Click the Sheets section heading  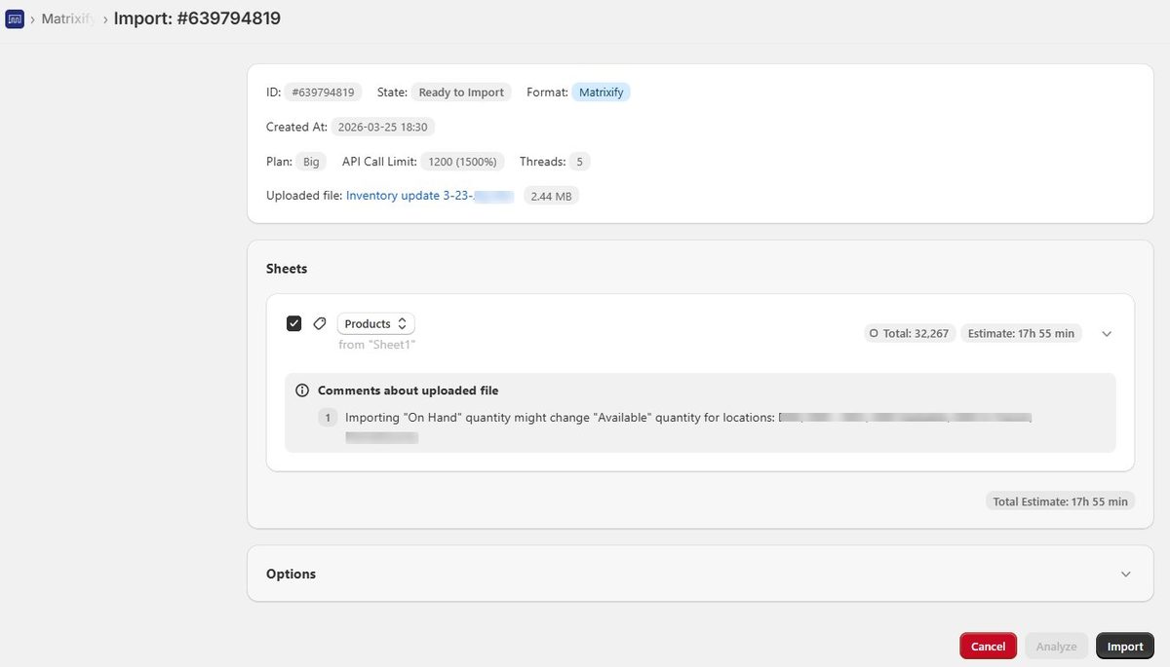[x=287, y=268]
